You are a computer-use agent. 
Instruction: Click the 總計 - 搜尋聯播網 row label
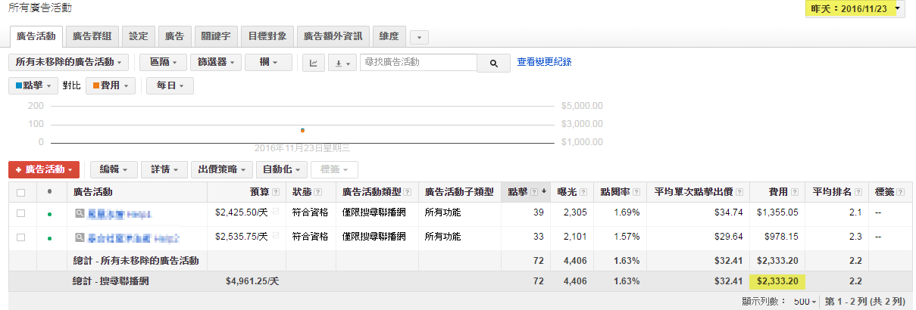click(111, 282)
